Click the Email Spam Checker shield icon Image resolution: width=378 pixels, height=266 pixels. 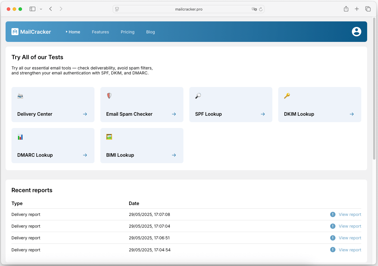[x=109, y=96]
